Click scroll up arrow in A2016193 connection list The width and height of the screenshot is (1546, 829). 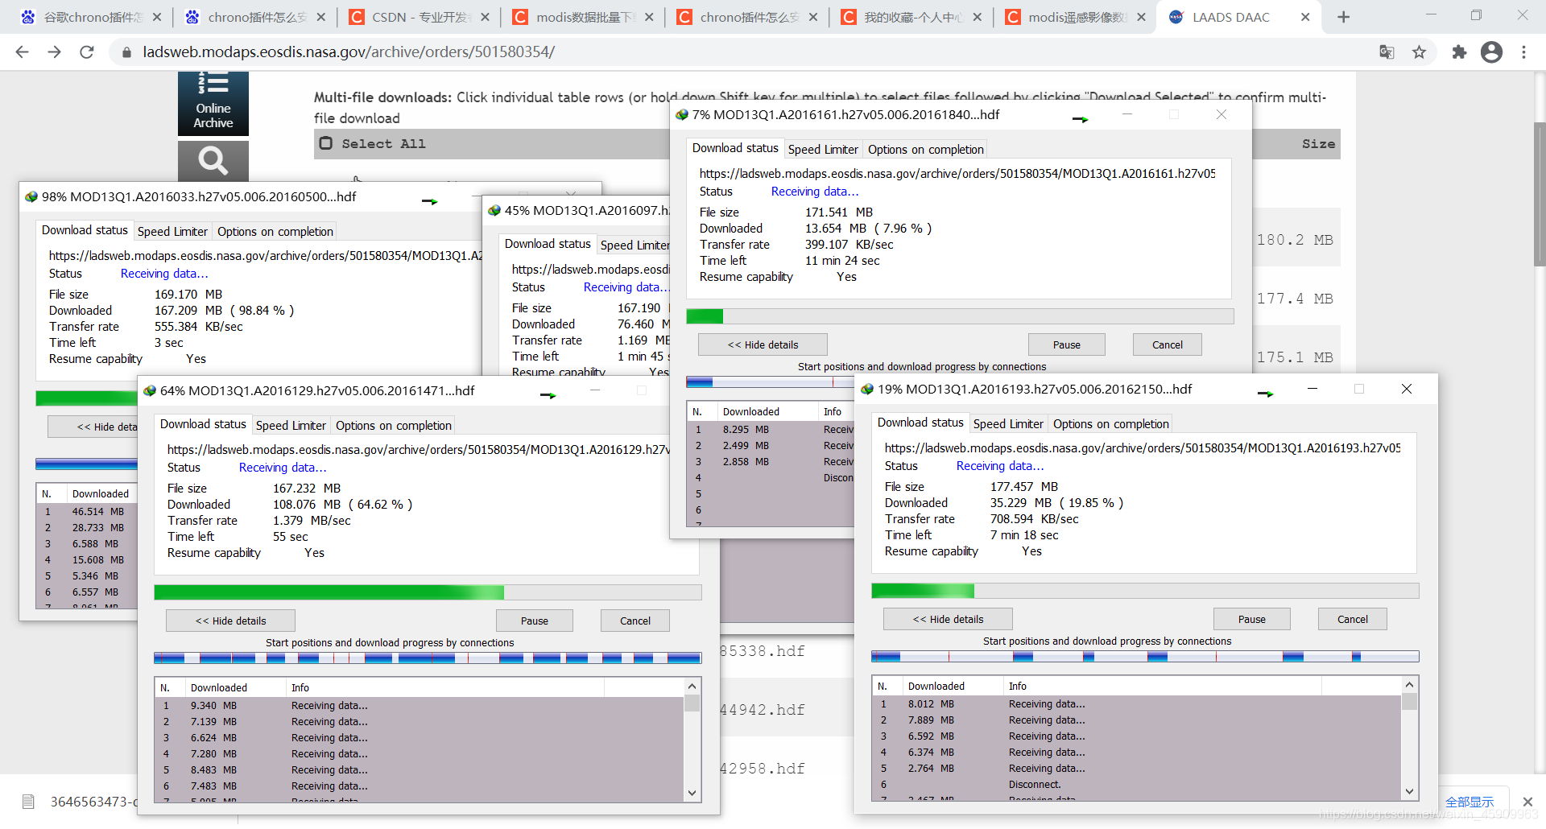click(1409, 685)
